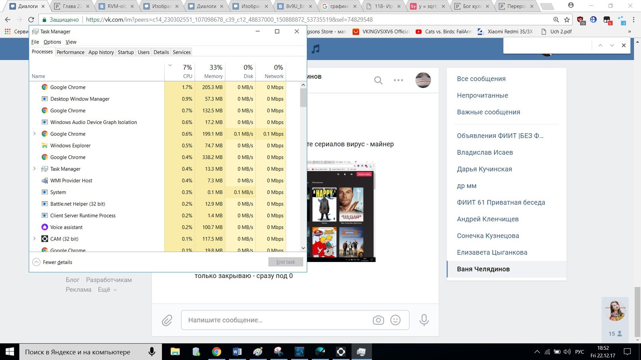Open the Chrome three-dots menu
This screenshot has height=360, width=641.
(x=633, y=19)
